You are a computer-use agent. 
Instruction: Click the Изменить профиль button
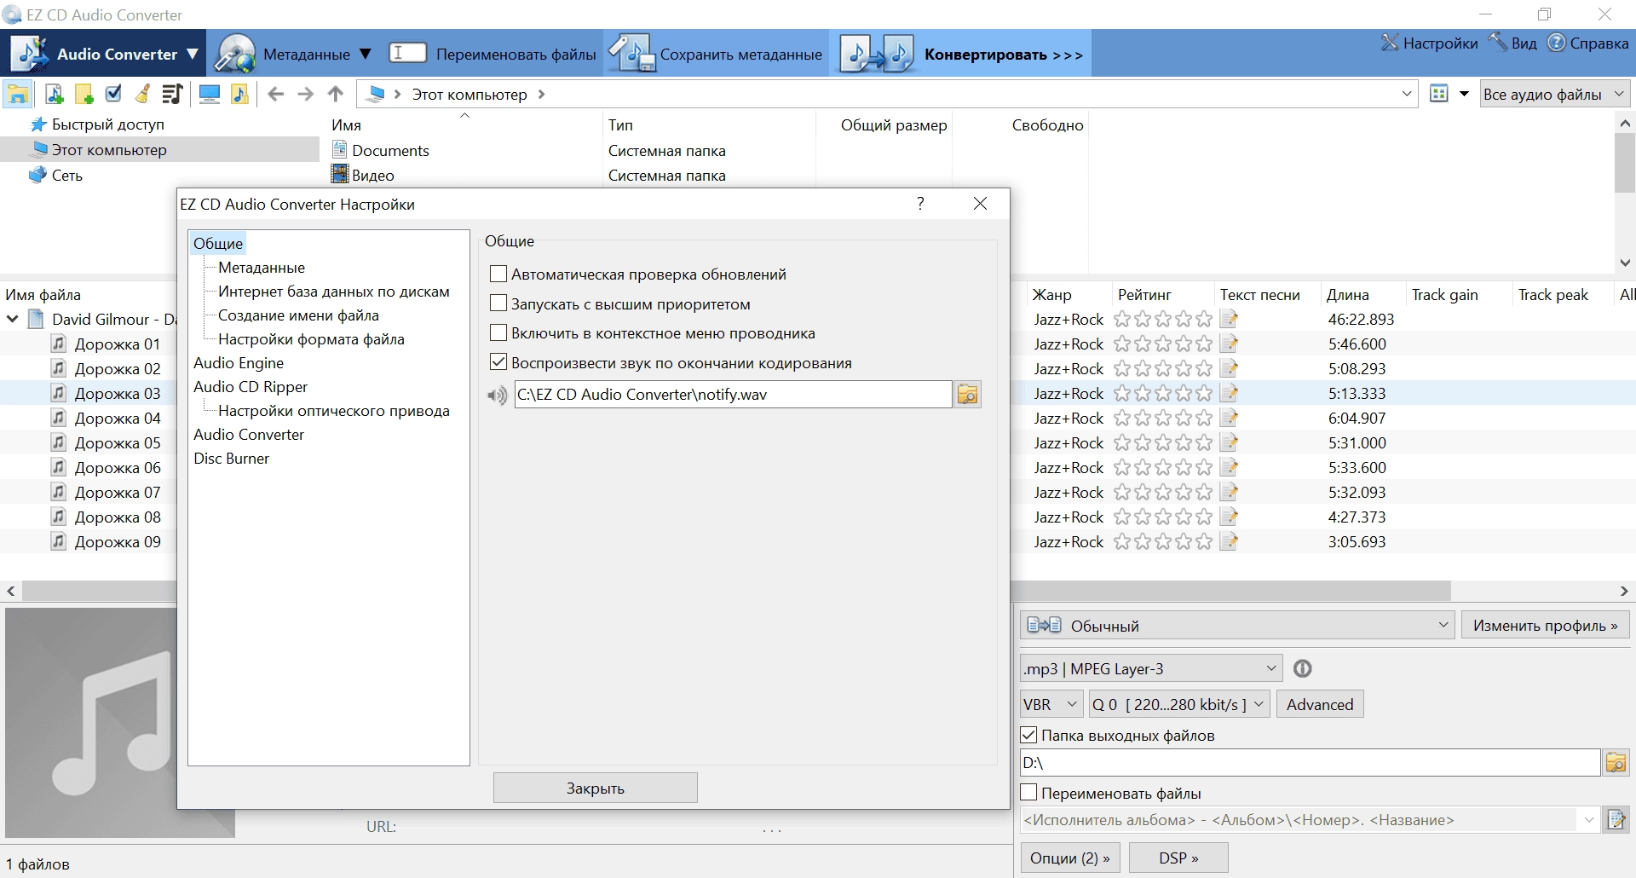[1545, 626]
